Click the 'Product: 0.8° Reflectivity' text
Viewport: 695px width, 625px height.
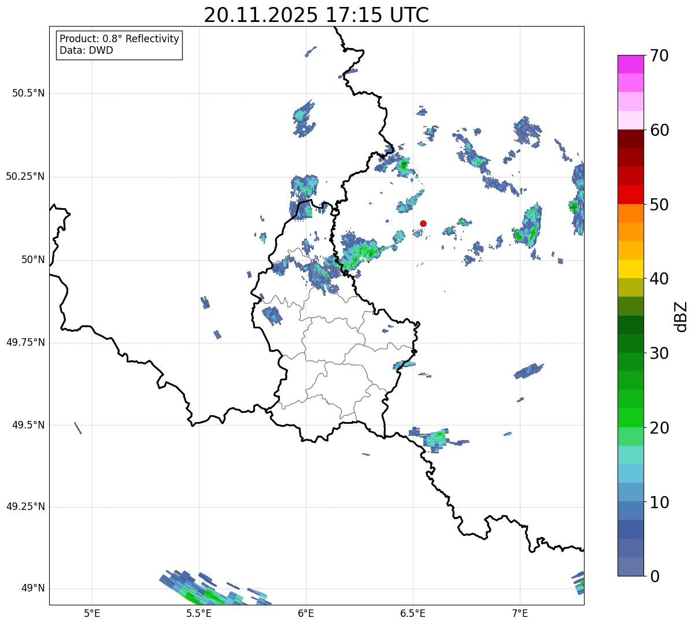120,39
